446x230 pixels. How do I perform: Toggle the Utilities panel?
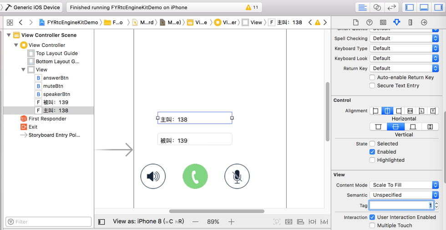tap(439, 7)
